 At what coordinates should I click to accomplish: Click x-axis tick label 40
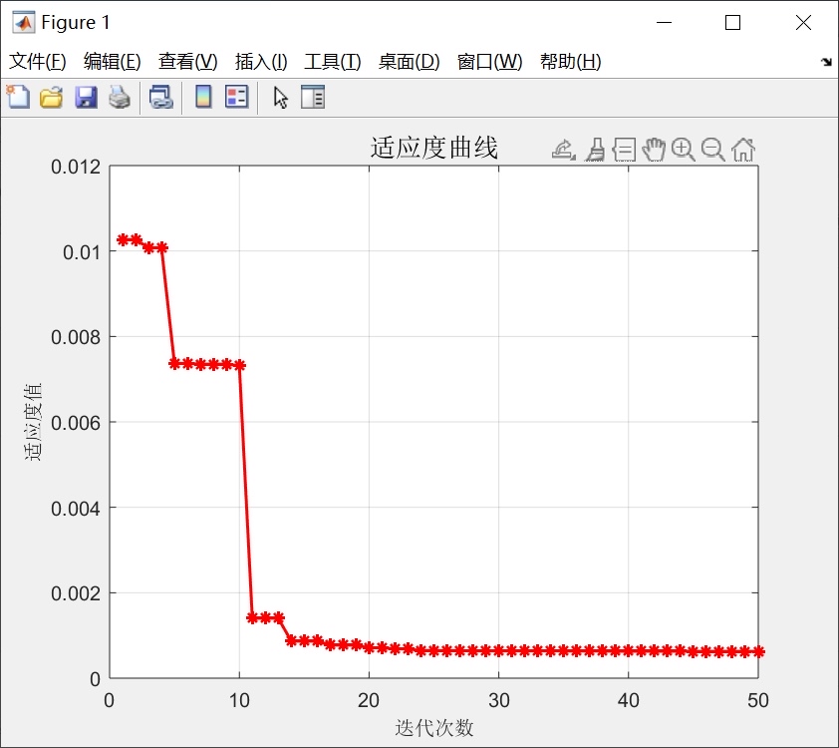tap(628, 700)
